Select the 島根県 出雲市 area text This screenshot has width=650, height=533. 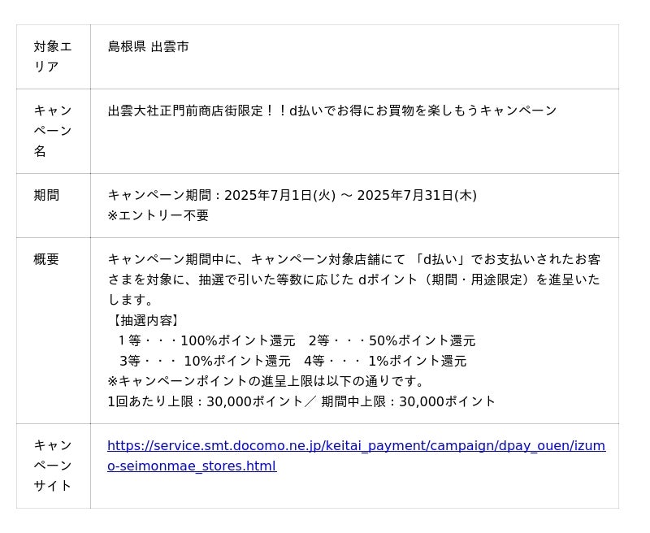pos(148,47)
